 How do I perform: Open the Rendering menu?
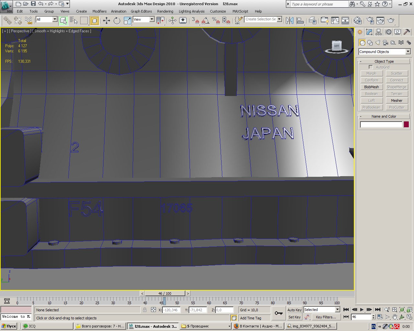pyautogui.click(x=165, y=11)
